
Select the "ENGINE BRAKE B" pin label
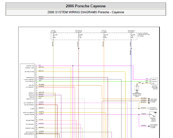point(29,134)
